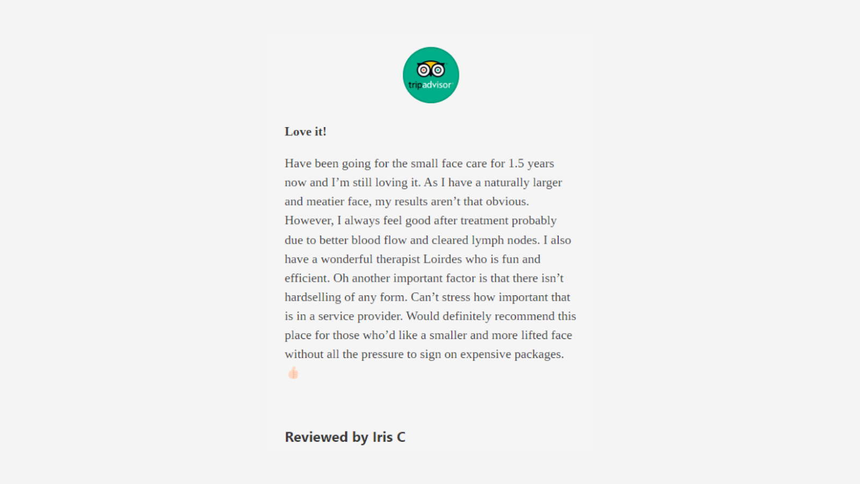Viewport: 860px width, 484px height.
Task: Select the "Love it!" review title
Action: click(305, 132)
